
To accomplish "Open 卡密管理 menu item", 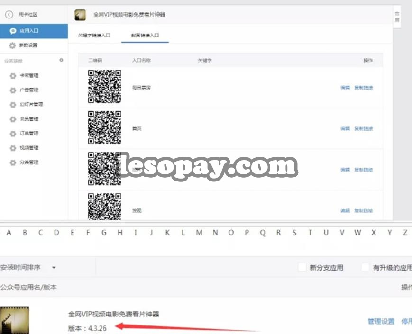I will [29, 76].
